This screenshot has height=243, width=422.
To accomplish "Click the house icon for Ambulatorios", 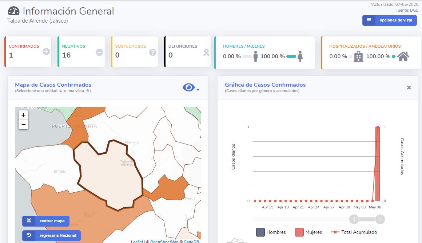I will (x=403, y=56).
